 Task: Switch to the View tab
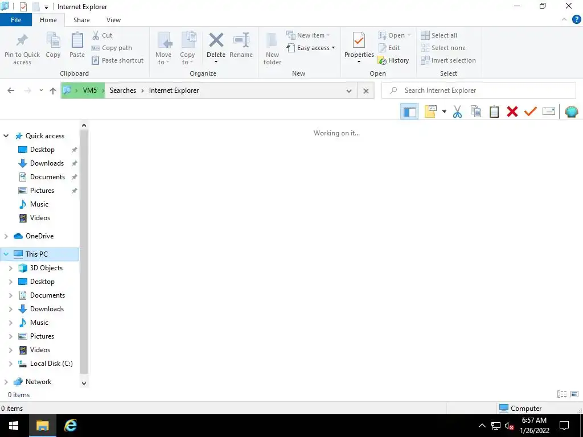pos(113,20)
